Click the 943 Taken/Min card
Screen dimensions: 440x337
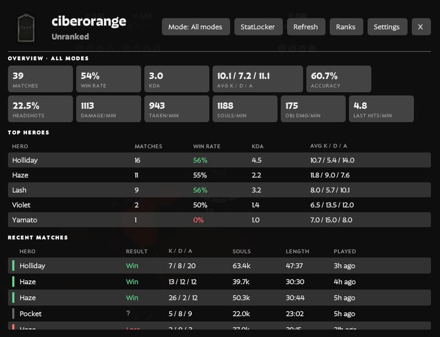coord(177,109)
